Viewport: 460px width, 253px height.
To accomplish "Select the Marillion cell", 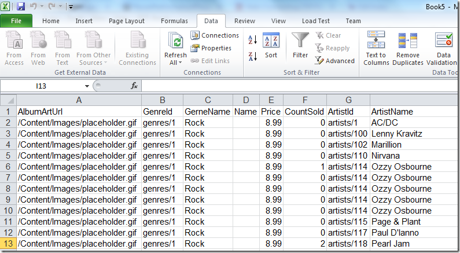I will coord(414,145).
